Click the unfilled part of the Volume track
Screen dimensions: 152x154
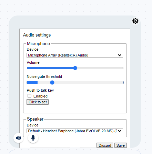(100, 68)
